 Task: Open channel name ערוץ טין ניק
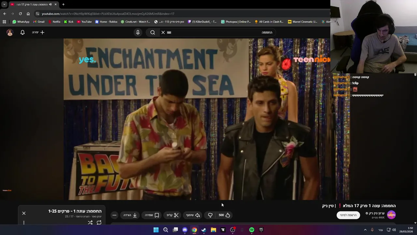377,213
